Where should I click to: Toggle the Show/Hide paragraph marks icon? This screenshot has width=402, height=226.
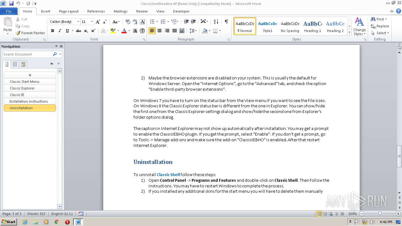tap(226, 22)
